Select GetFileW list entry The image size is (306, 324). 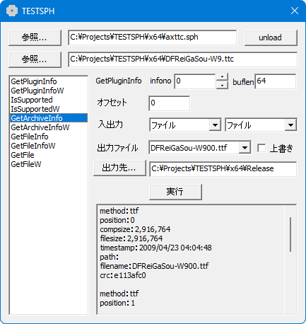[26, 164]
